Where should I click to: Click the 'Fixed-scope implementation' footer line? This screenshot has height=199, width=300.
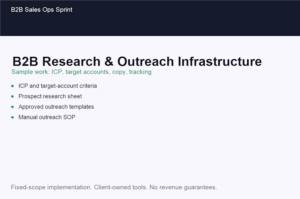[114, 187]
